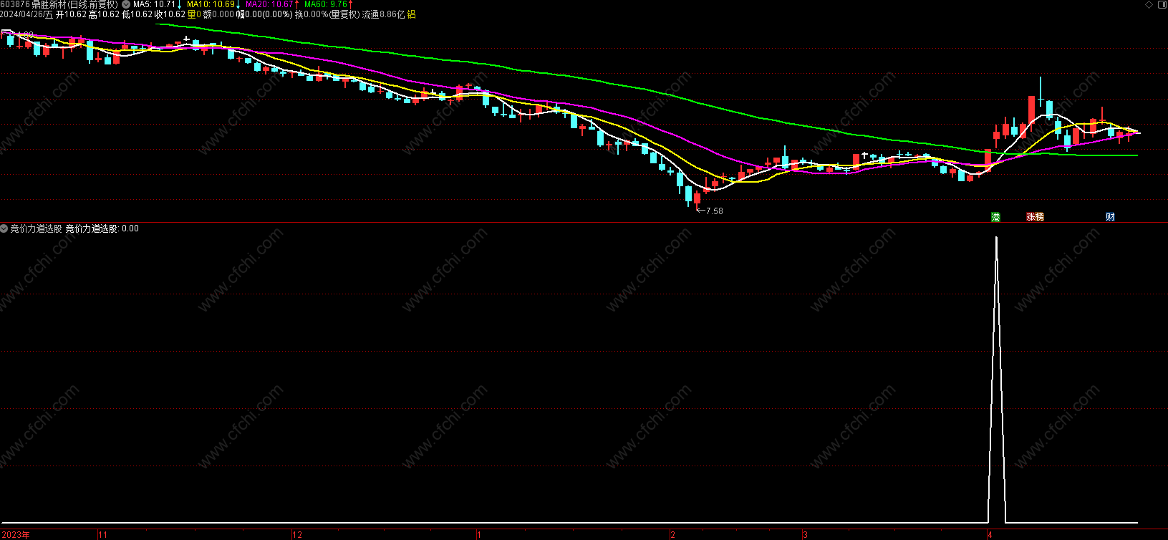The width and height of the screenshot is (1168, 540).
Task: Click the 2023年 timeline label
Action: click(x=16, y=534)
